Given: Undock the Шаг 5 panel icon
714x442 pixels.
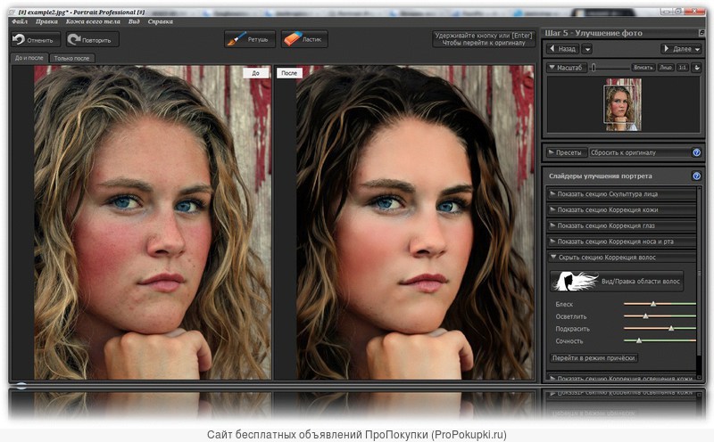Looking at the screenshot, I should pos(702,33).
